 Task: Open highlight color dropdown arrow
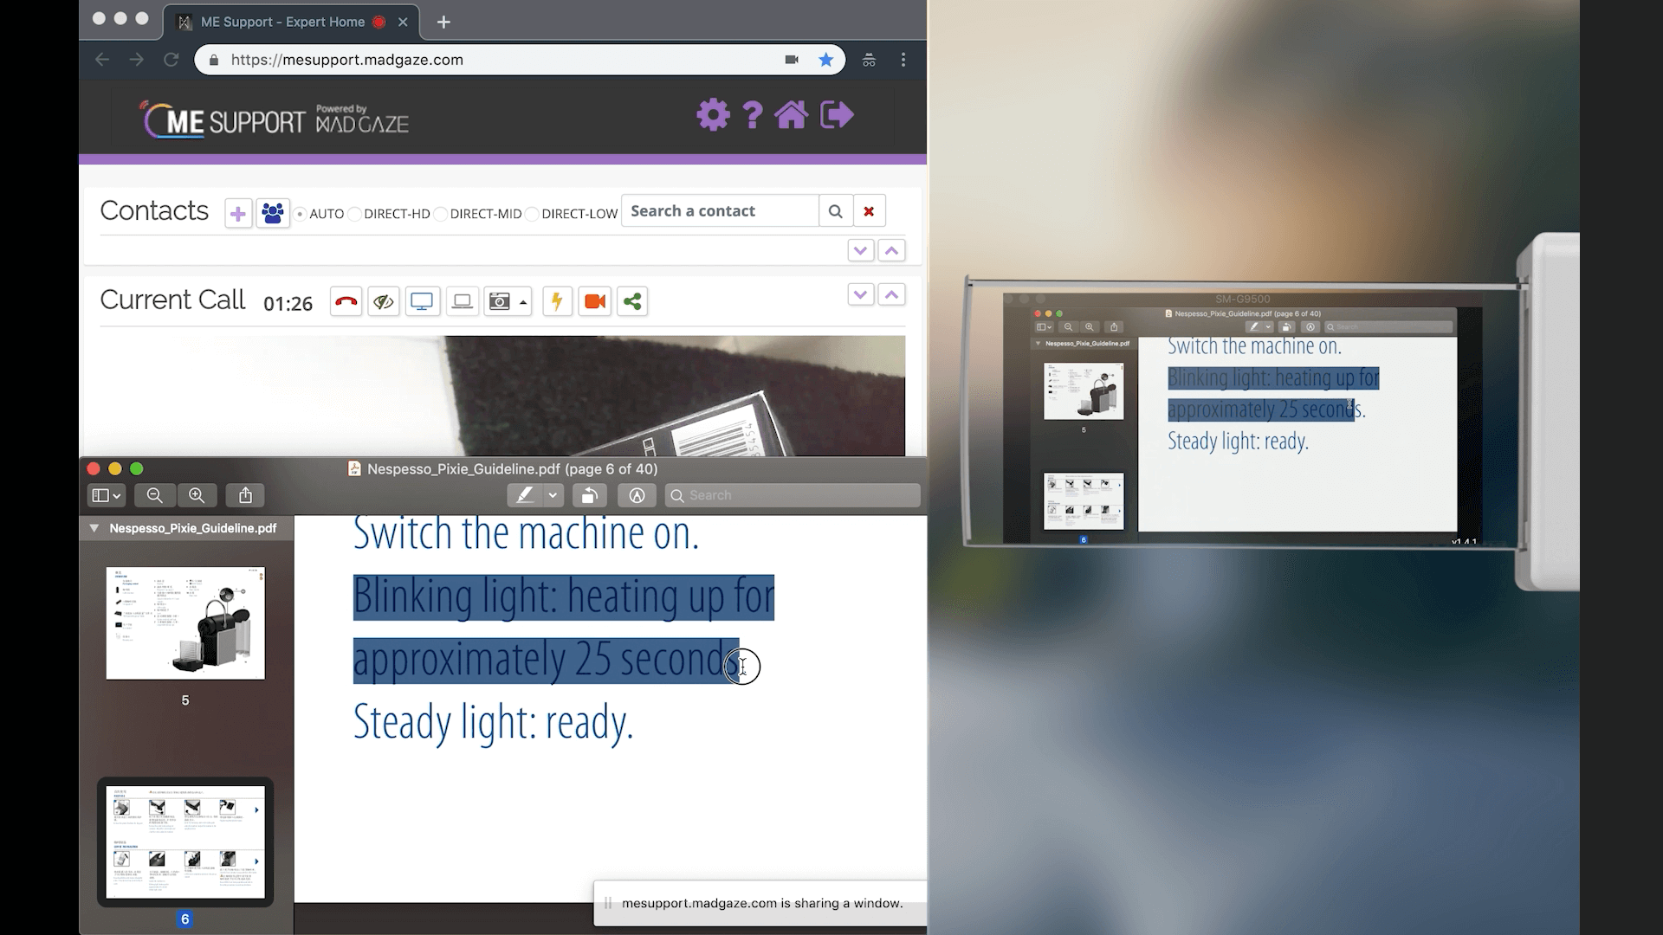click(x=553, y=495)
